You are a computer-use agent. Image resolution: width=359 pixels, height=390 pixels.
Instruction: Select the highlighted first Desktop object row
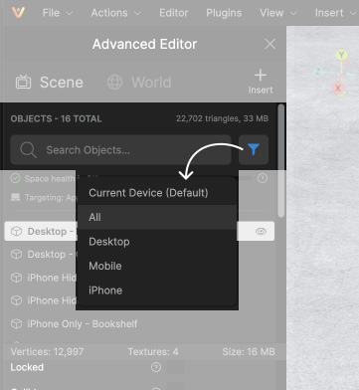pos(139,231)
